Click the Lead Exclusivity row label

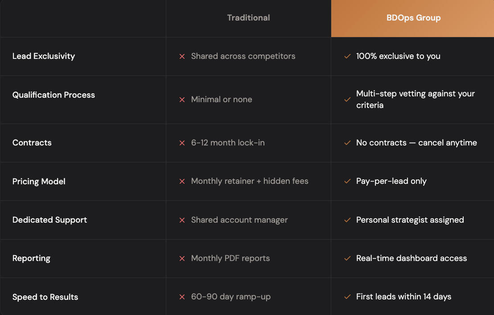click(x=44, y=56)
